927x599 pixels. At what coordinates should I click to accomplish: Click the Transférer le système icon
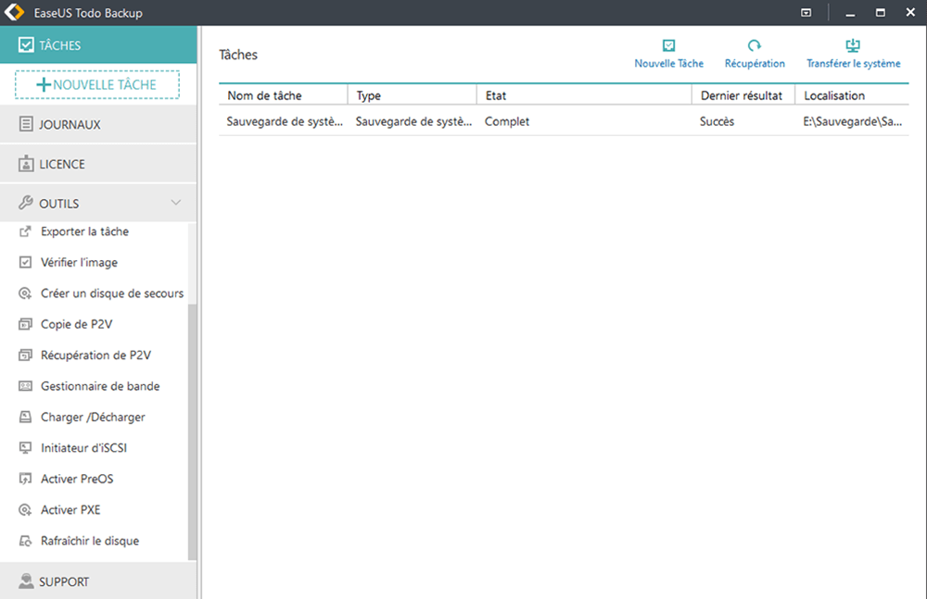853,46
